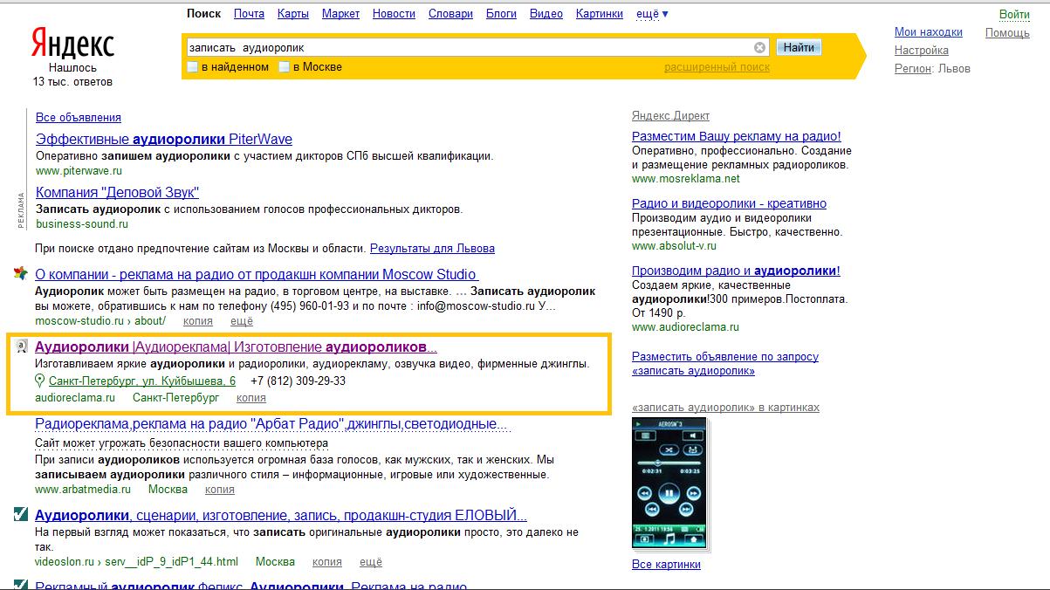This screenshot has width=1050, height=590.
Task: Open the 'Арбат Радио' radio advertising result
Action: [x=273, y=424]
